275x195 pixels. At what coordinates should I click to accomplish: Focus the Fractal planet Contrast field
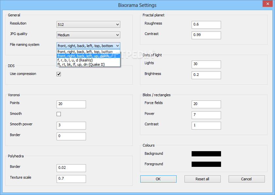tap(206, 35)
